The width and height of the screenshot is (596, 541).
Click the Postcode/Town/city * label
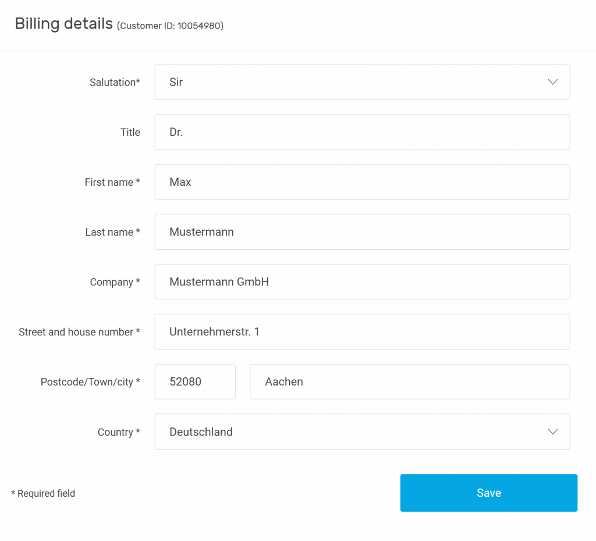click(x=90, y=382)
